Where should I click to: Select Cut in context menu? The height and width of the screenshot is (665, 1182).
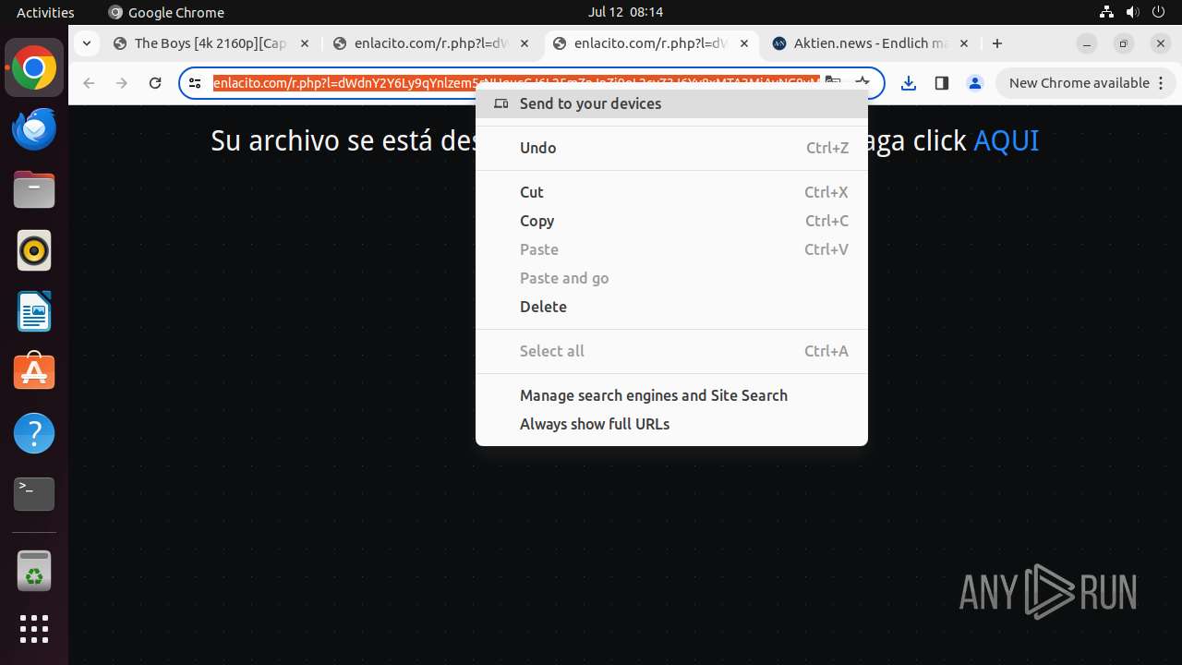pos(671,192)
